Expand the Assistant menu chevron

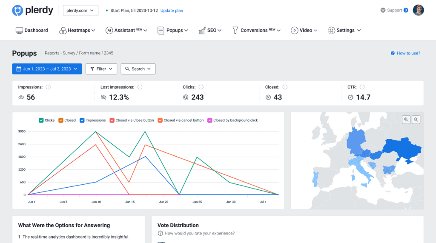[145, 30]
